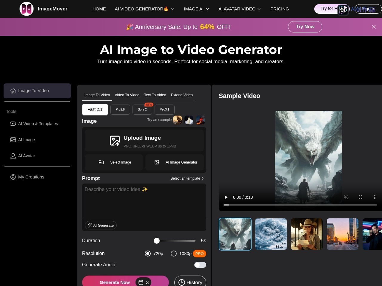The height and width of the screenshot is (286, 382).
Task: Open the AI Image tool
Action: (x=23, y=140)
